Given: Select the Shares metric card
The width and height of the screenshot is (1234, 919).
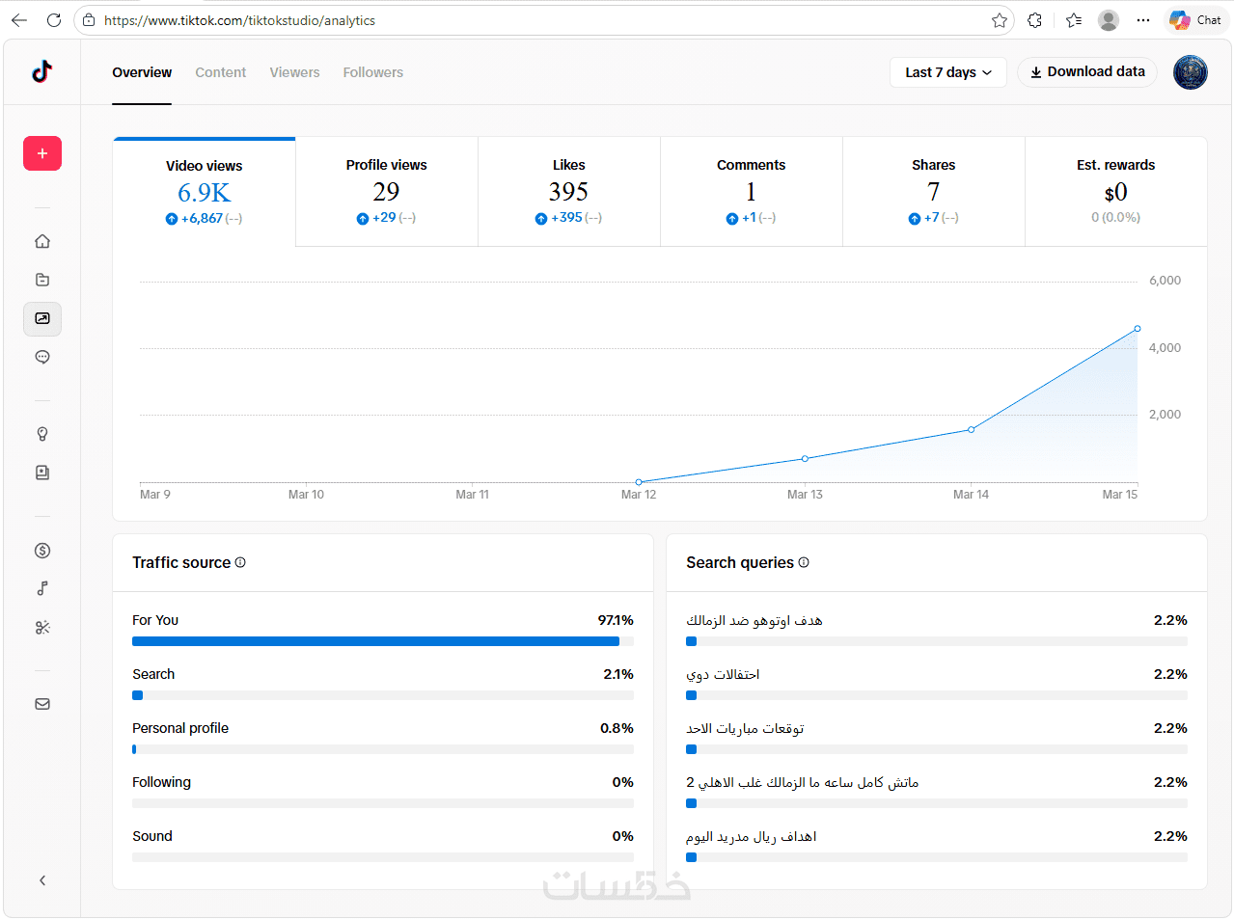Looking at the screenshot, I should pyautogui.click(x=934, y=192).
